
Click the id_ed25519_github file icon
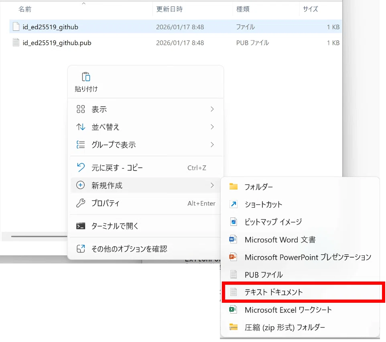pyautogui.click(x=16, y=26)
